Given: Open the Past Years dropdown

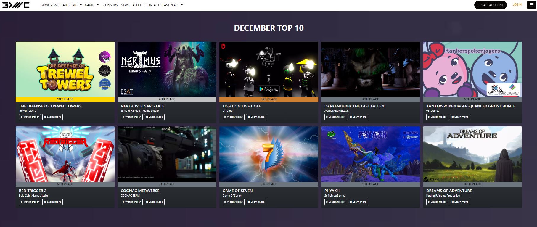Looking at the screenshot, I should [x=172, y=5].
